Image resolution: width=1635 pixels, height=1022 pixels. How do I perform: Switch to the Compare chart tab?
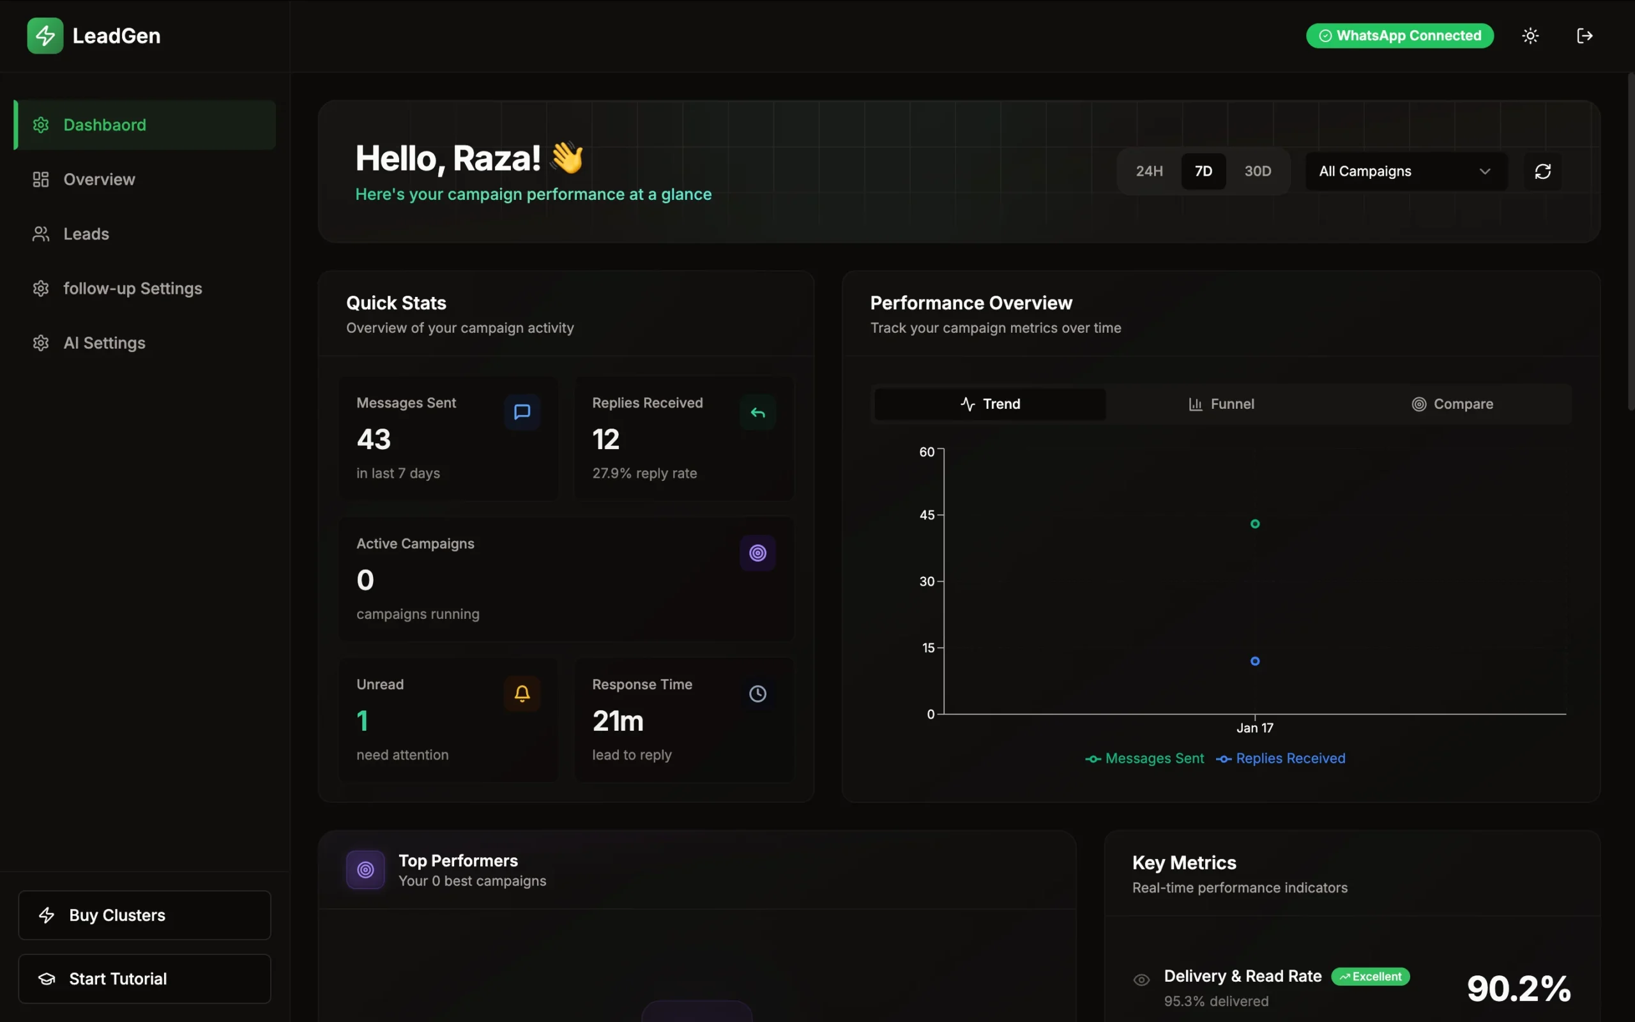(1452, 404)
